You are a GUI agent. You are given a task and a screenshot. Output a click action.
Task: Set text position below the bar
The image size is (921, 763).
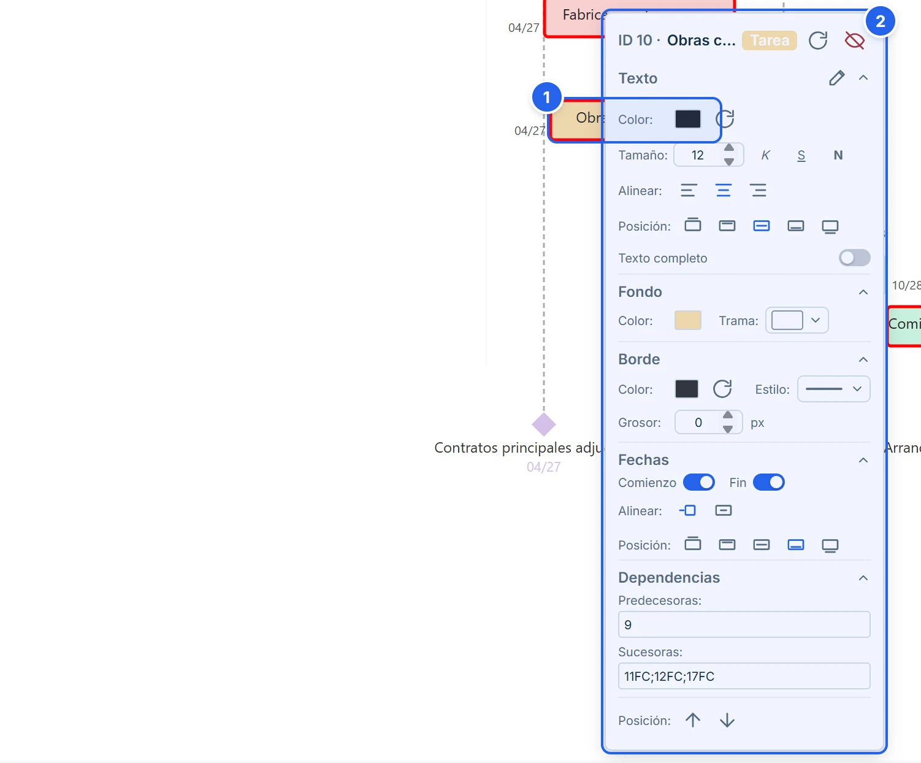click(x=830, y=226)
